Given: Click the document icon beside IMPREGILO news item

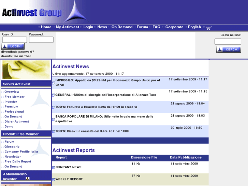Looking at the screenshot, I should point(54,83).
